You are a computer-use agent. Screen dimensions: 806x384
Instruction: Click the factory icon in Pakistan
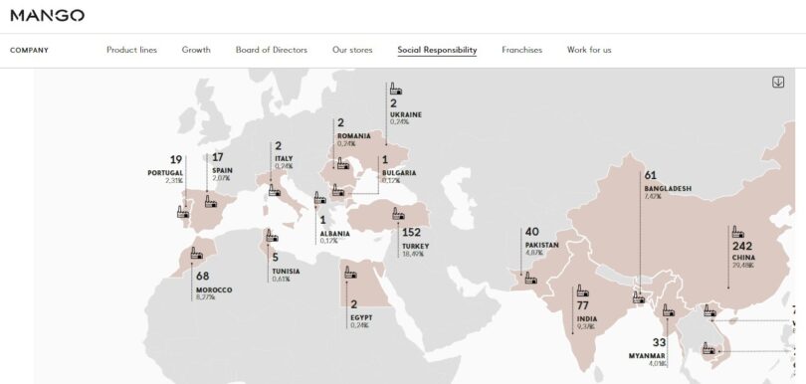coord(530,279)
